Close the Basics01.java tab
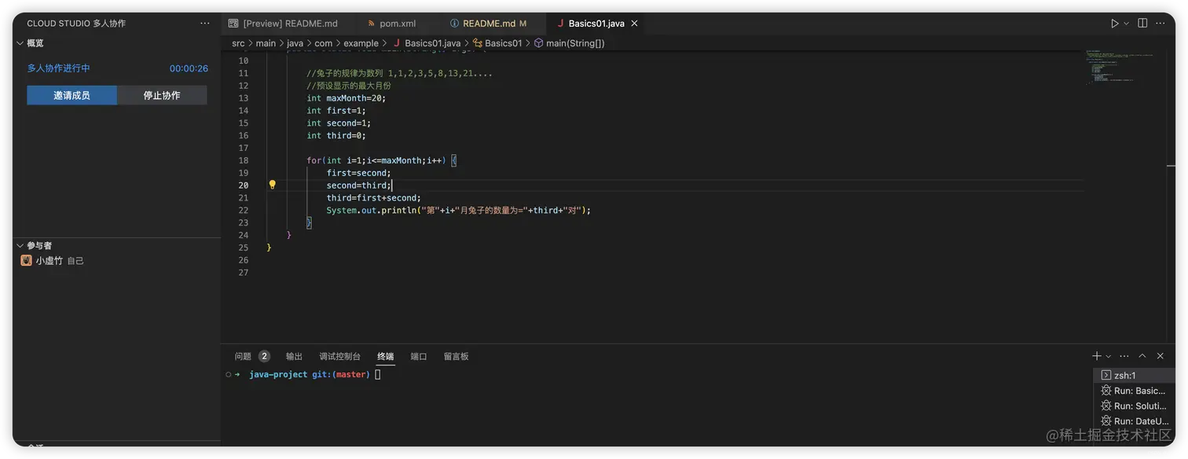Image resolution: width=1188 pixels, height=459 pixels. click(x=635, y=24)
